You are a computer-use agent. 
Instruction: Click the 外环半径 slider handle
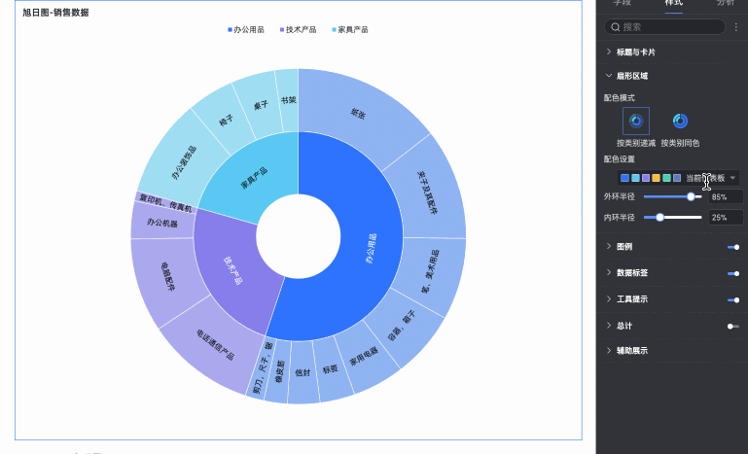pos(691,196)
